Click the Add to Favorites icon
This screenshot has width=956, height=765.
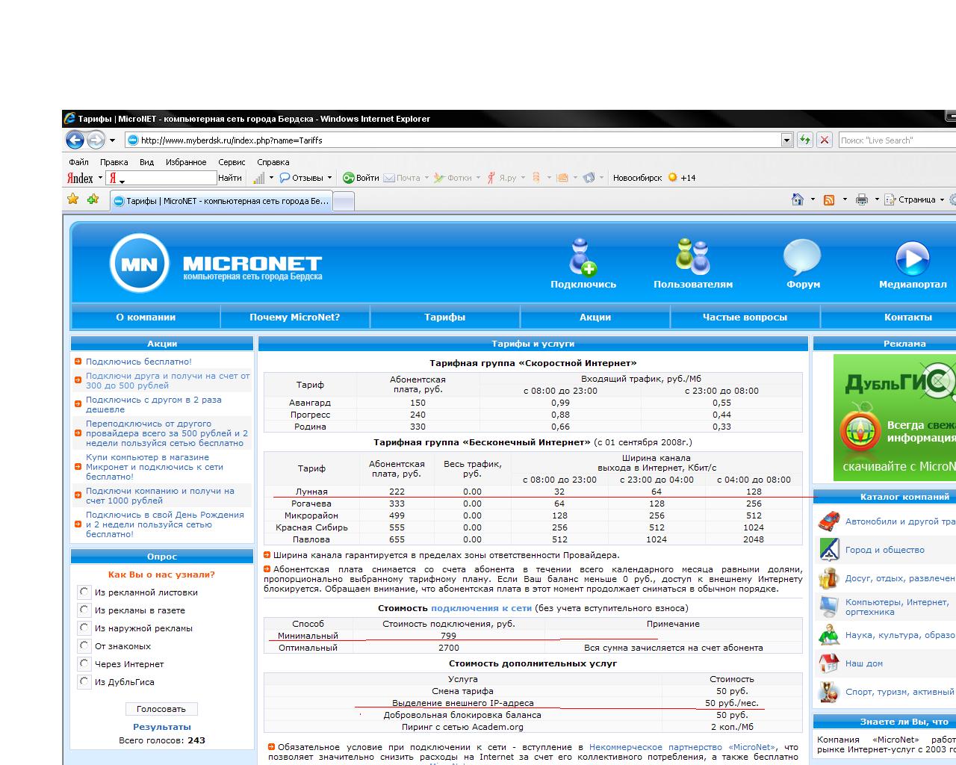coord(93,199)
